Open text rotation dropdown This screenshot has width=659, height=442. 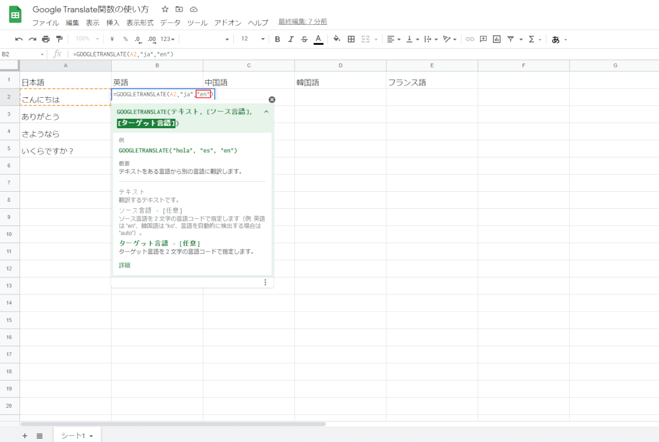click(x=449, y=39)
